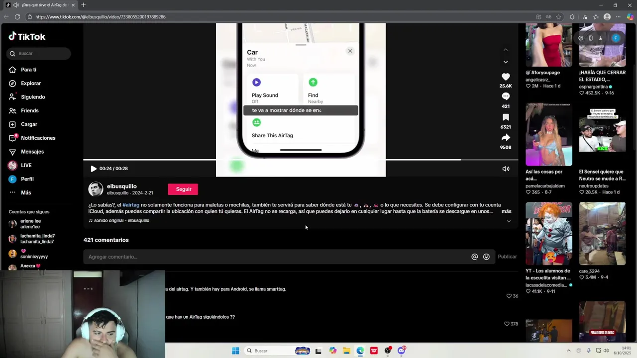Insert a mention with the @ icon

tap(474, 257)
